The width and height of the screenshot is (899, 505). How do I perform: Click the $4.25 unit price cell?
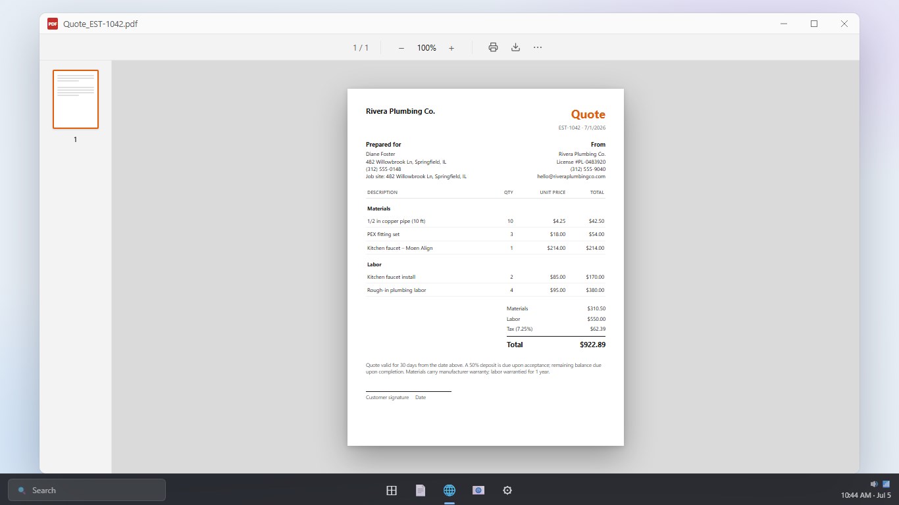(x=559, y=221)
